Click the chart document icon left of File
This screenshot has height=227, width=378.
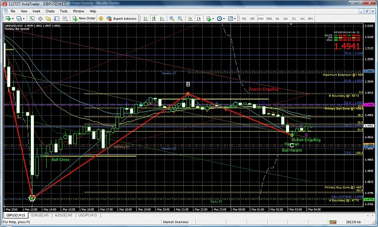(6, 11)
